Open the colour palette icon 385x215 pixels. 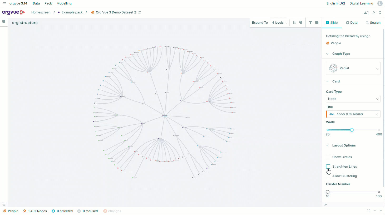click(x=301, y=23)
